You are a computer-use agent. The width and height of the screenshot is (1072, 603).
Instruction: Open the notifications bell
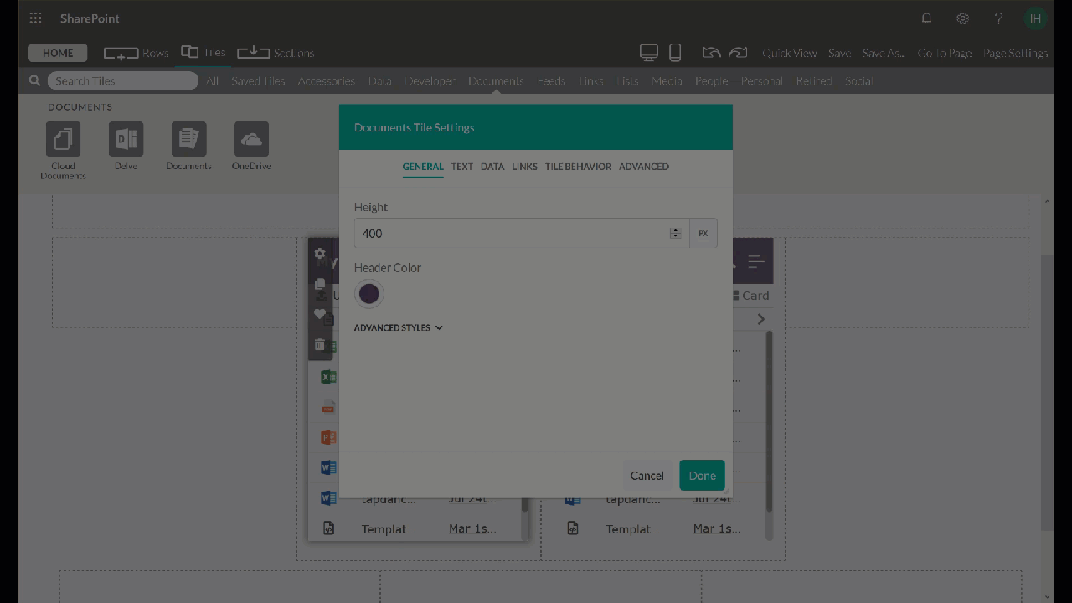(927, 18)
